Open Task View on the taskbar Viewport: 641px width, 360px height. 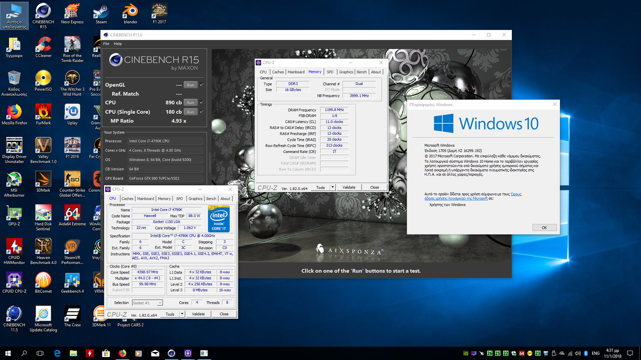(x=40, y=353)
